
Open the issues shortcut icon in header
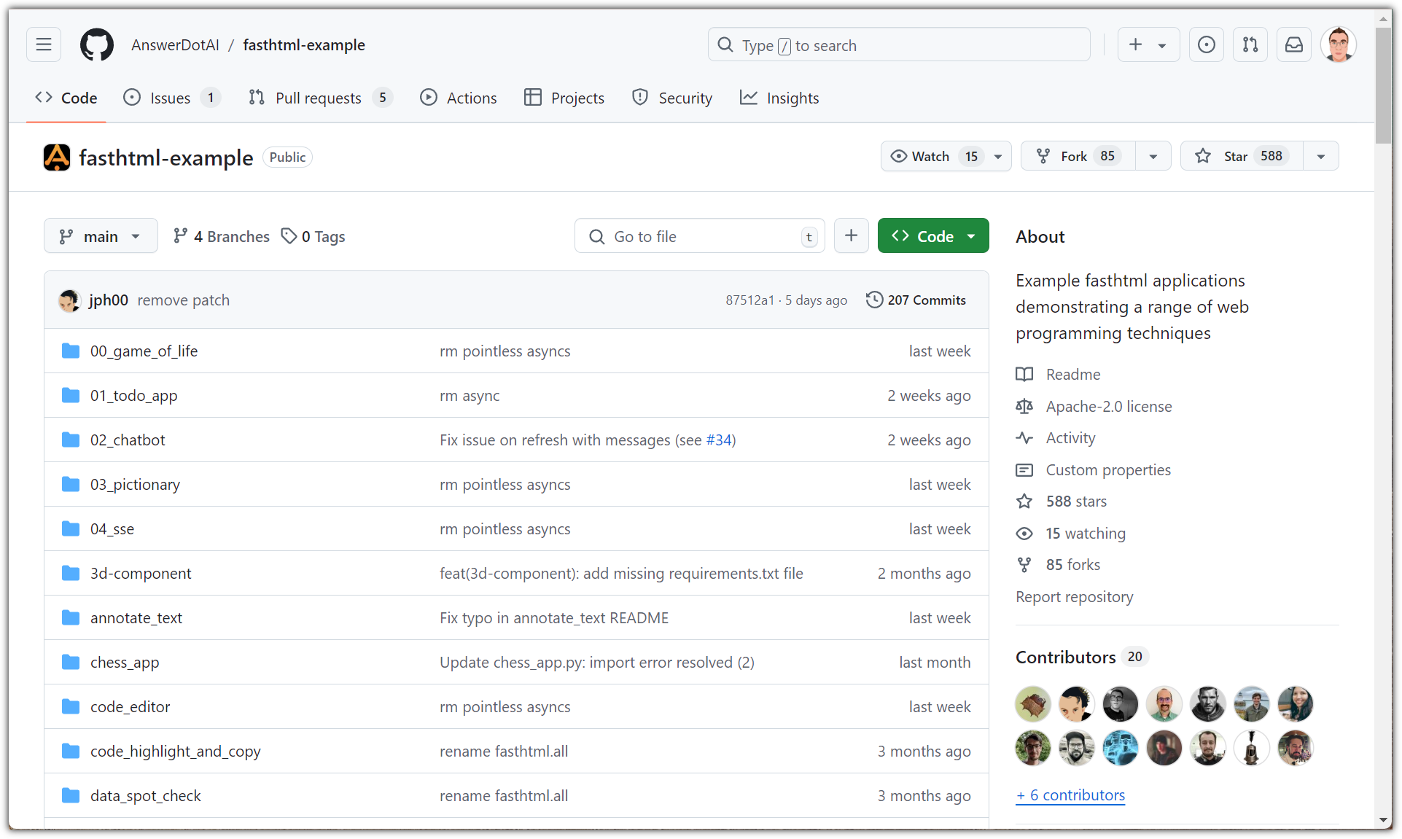[x=1207, y=45]
